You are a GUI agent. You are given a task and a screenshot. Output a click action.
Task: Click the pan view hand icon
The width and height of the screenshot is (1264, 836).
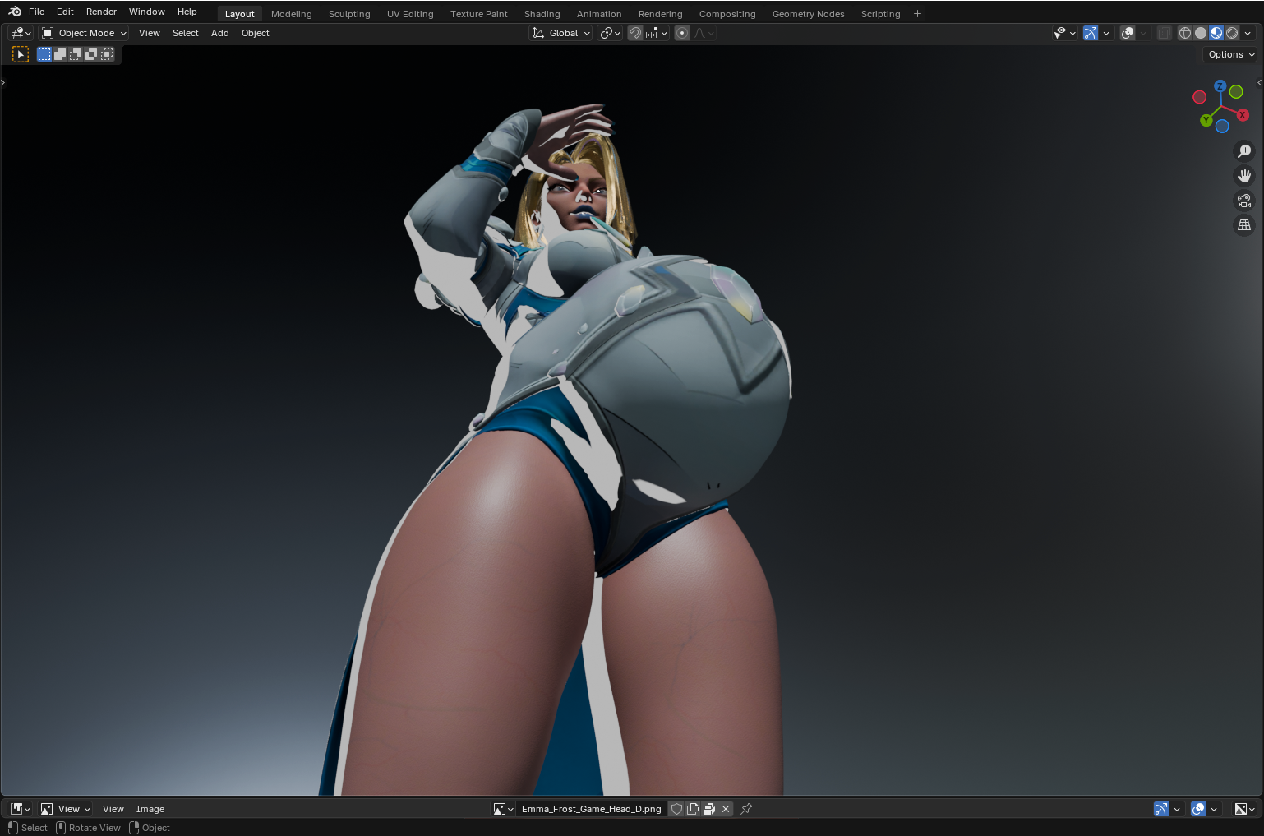[1244, 176]
